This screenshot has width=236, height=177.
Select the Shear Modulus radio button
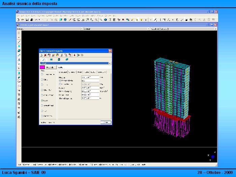tap(60, 84)
